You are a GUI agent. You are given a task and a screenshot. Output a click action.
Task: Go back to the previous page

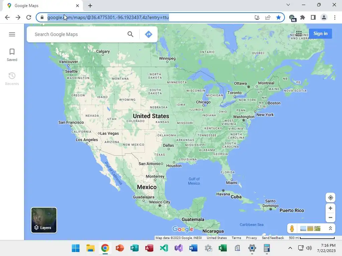7,17
